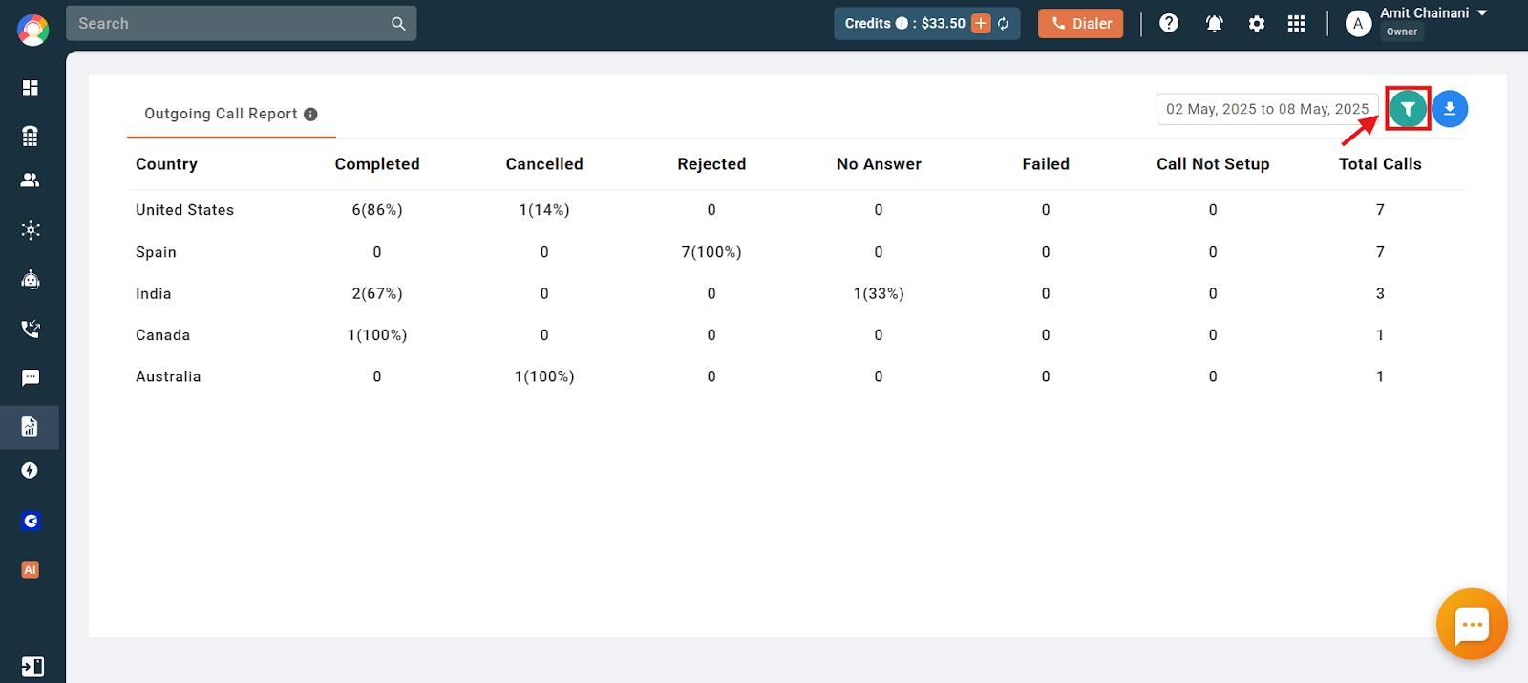Click the magnifier icon in the search box
Screen dimensions: 1528x683
[398, 24]
